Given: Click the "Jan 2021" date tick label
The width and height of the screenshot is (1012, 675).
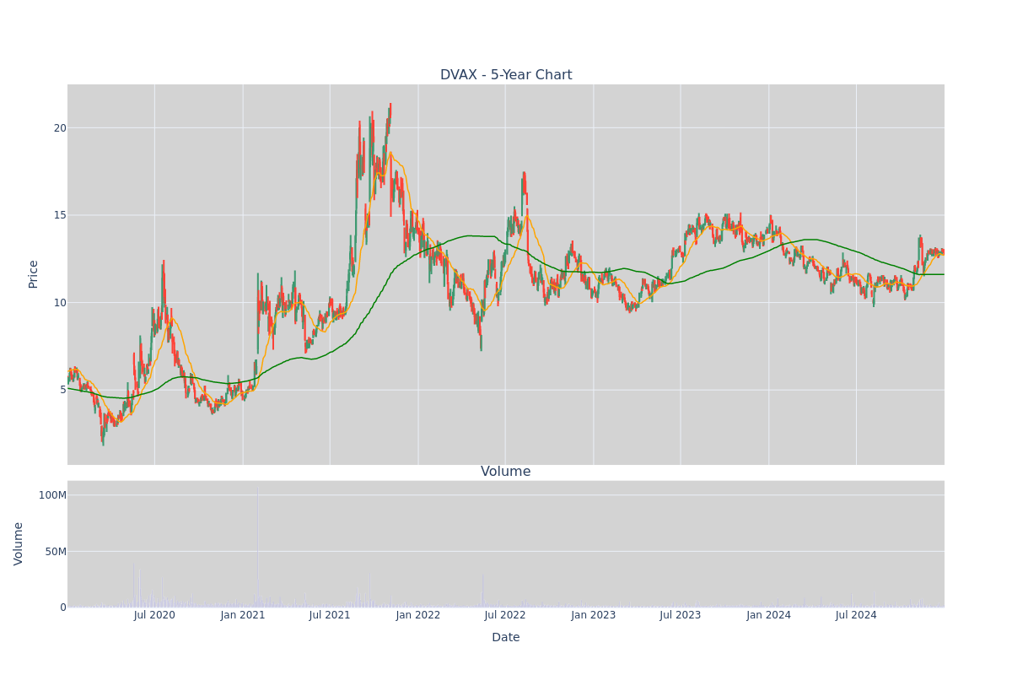Looking at the screenshot, I should point(243,615).
